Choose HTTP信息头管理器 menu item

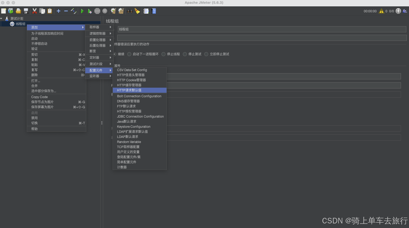click(140, 75)
